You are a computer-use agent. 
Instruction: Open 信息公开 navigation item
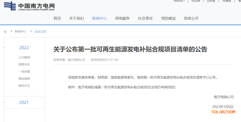pyautogui.click(x=191, y=18)
